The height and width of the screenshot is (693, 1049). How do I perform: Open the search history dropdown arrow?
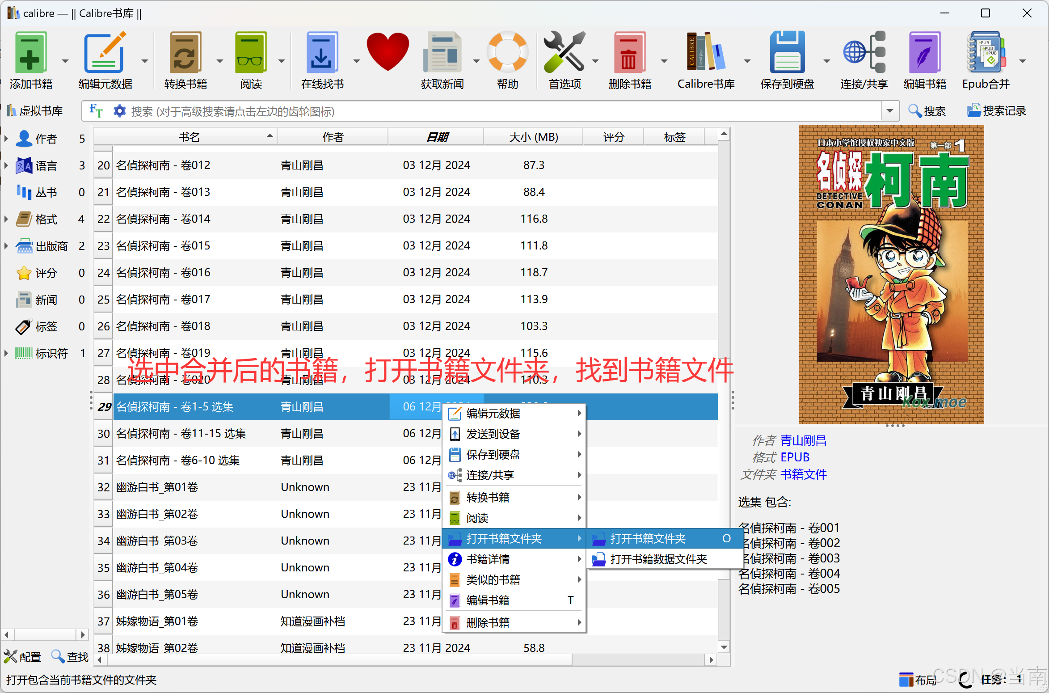pos(890,111)
